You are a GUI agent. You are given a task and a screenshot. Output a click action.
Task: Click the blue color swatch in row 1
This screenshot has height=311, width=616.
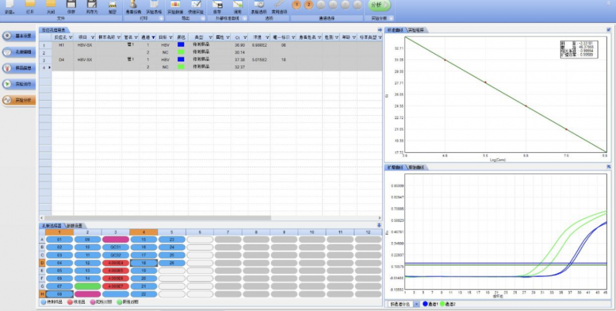tap(180, 45)
